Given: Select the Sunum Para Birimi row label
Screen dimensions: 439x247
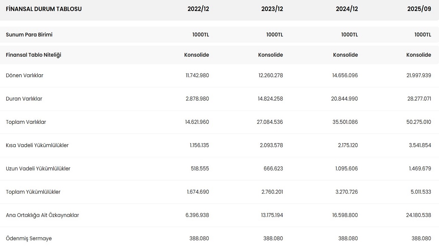Looking at the screenshot, I should pyautogui.click(x=29, y=35).
